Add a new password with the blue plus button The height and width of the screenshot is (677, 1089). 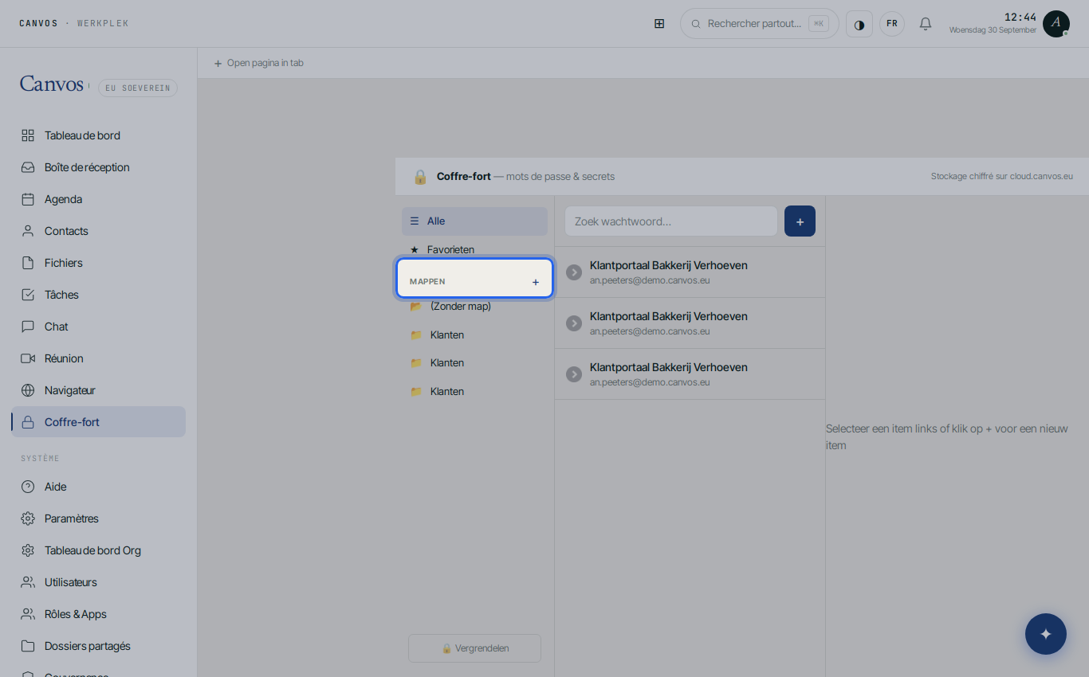click(x=800, y=221)
